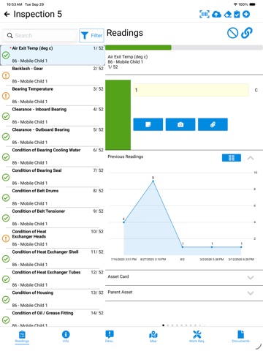Open the clipboard checklist icon
The width and height of the screenshot is (263, 351).
pos(237,15)
